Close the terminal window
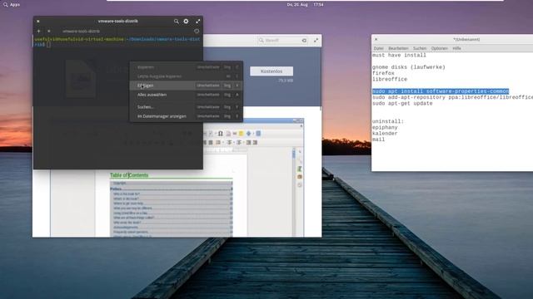The image size is (533, 299). coord(38,22)
